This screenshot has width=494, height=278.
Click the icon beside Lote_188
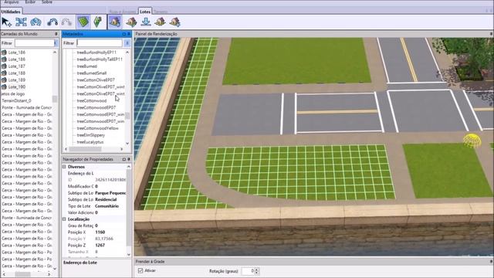[x=4, y=73]
